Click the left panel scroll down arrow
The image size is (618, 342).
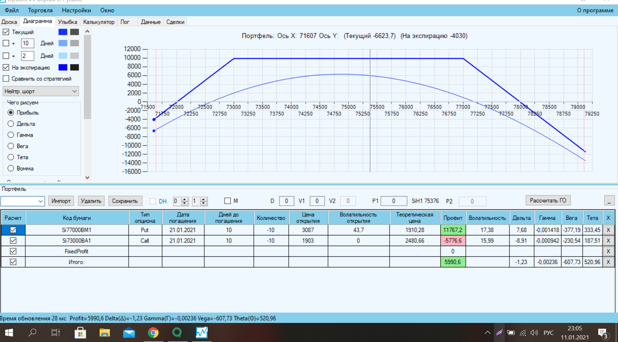(87, 177)
